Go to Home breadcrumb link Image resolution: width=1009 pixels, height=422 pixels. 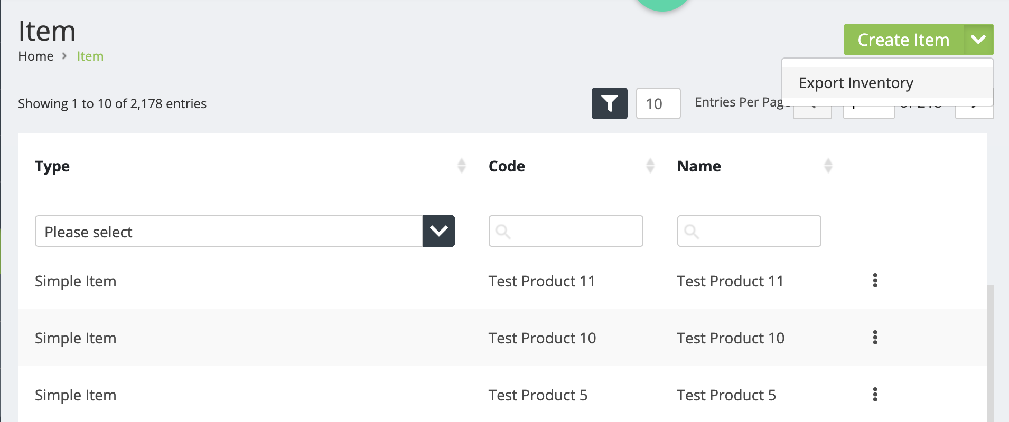35,56
